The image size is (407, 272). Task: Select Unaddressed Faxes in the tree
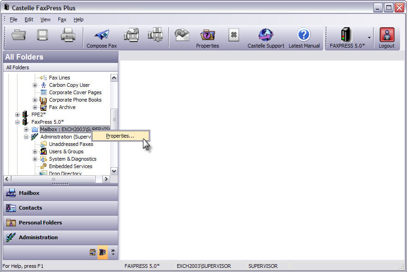[71, 144]
